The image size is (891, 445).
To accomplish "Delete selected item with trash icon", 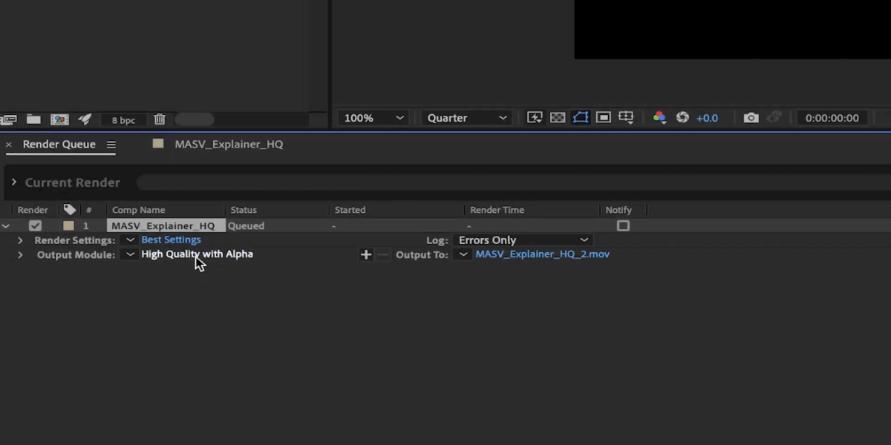I will [x=160, y=119].
